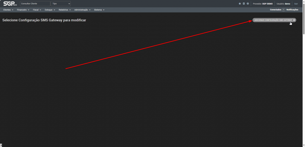This screenshot has height=147, width=305.
Task: Focus the Consultar Cliente search field
Action: pyautogui.click(x=35, y=4)
